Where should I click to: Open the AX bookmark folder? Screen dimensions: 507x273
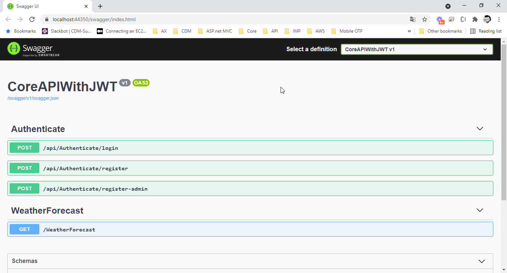[x=160, y=31]
